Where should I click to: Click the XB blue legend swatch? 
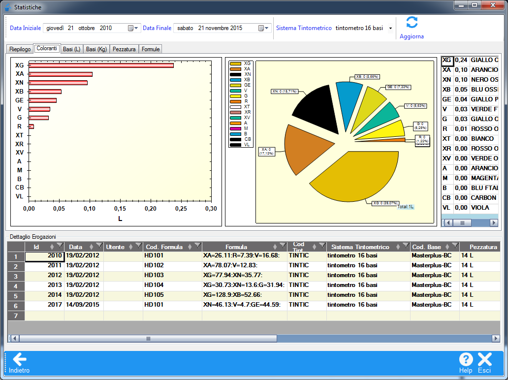[x=235, y=79]
